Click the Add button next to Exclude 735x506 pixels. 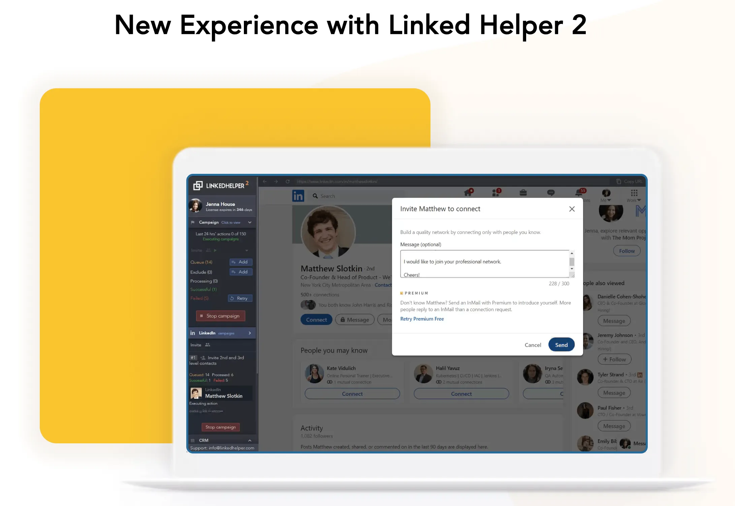point(241,272)
